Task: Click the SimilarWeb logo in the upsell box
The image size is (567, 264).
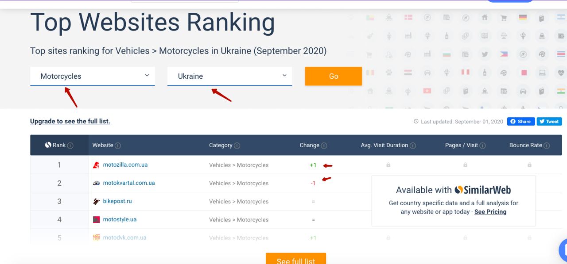Action: click(483, 190)
